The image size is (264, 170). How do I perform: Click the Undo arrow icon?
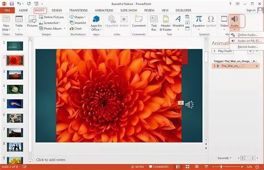pyautogui.click(x=19, y=4)
